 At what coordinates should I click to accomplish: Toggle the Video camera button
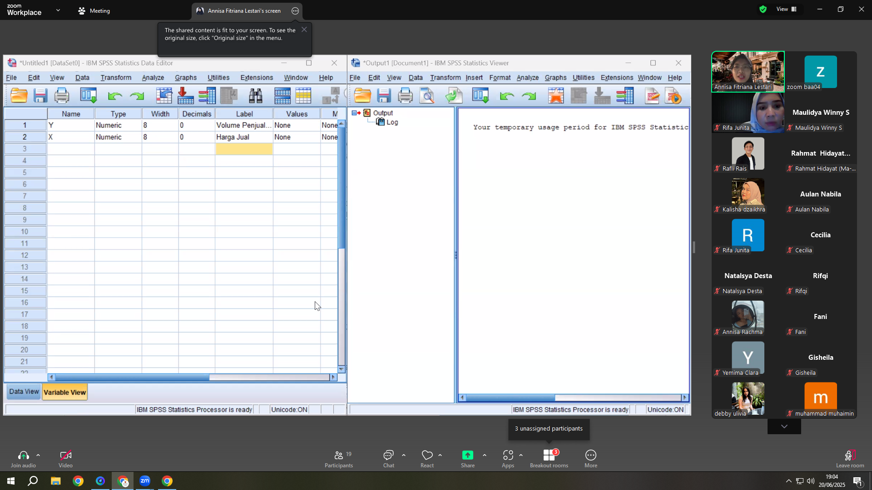coord(65,459)
